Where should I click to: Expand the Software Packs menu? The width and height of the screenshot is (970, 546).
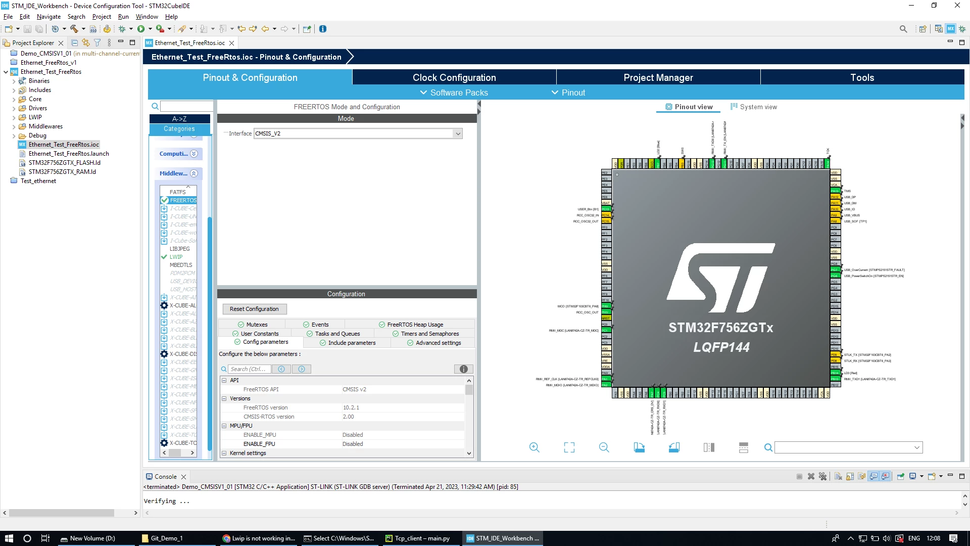[x=454, y=93]
